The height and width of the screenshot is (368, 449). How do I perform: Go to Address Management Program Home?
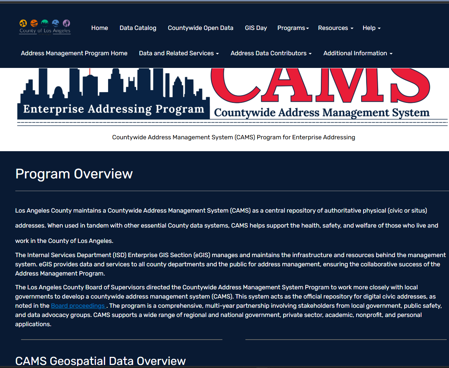point(74,53)
